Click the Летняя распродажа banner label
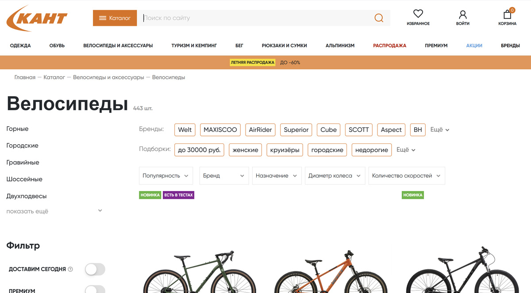 (253, 63)
